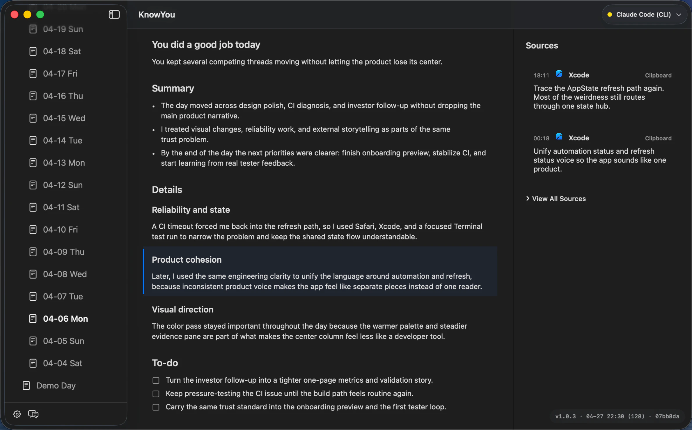The width and height of the screenshot is (692, 430).
Task: Toggle the sidebar panel icon
Action: [114, 15]
